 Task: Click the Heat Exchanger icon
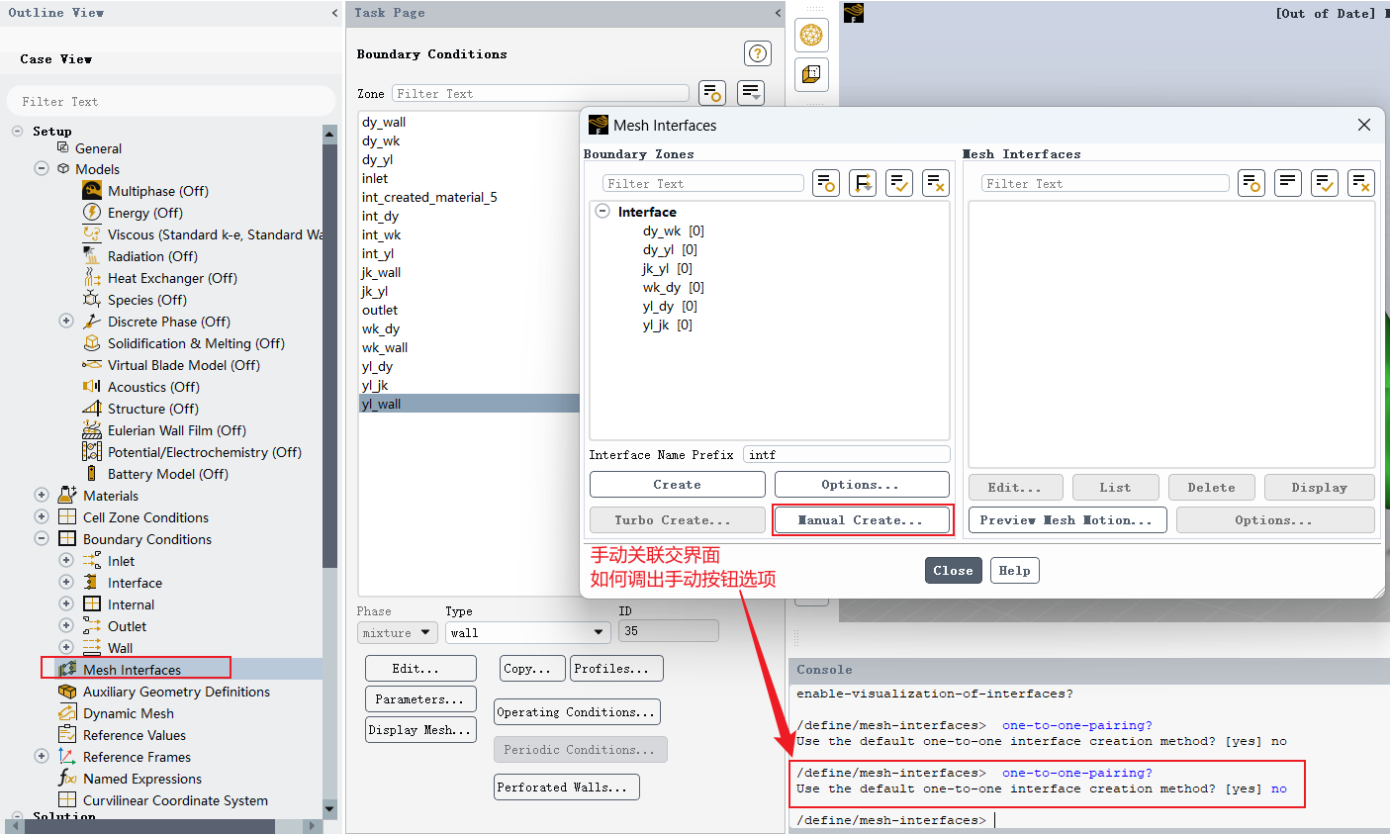coord(92,278)
